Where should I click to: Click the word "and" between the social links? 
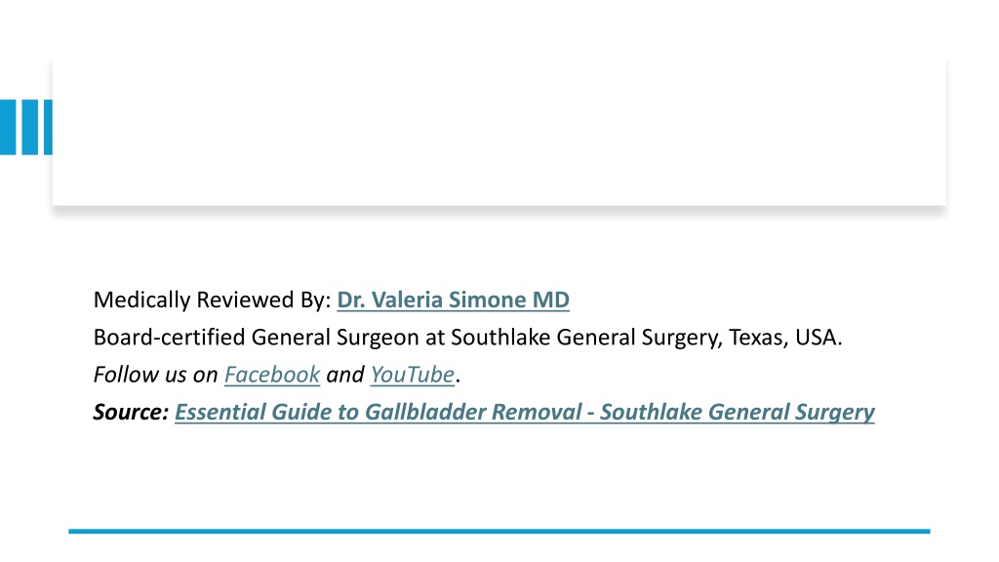point(344,375)
